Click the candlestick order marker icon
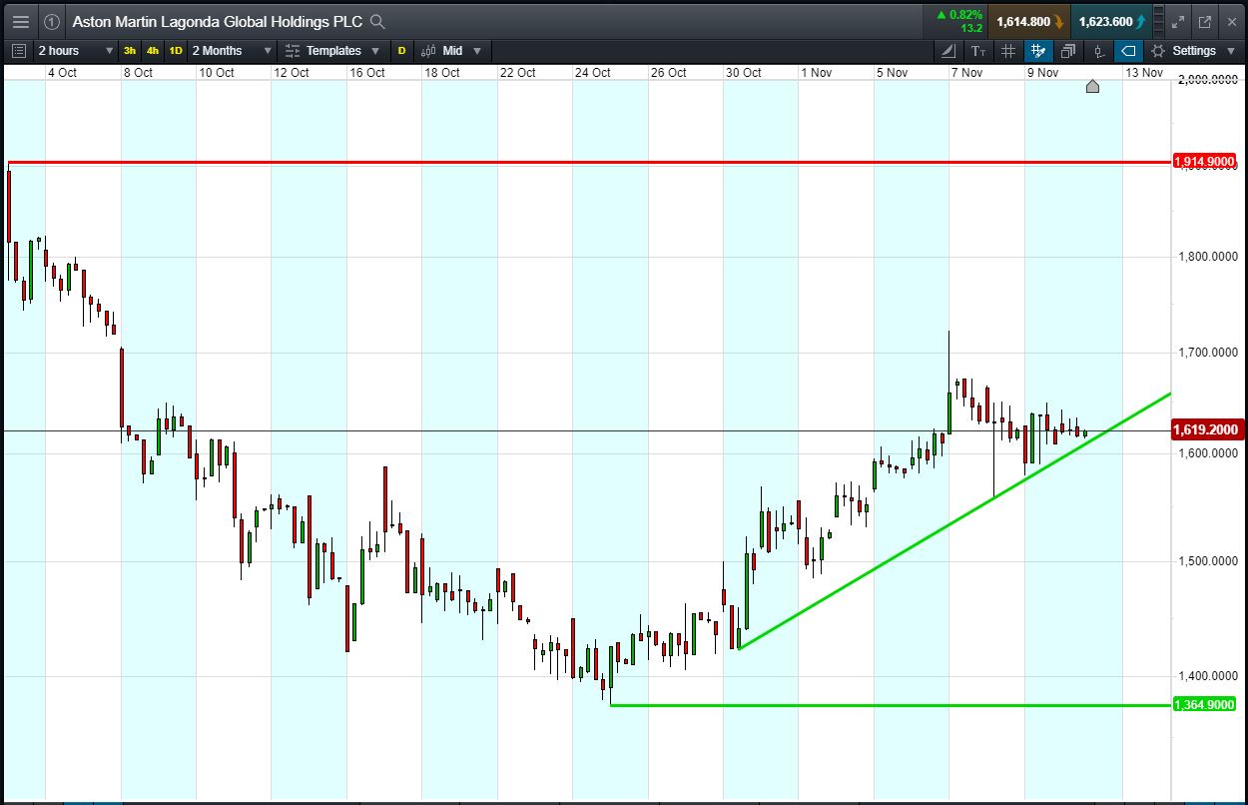 coord(1098,50)
